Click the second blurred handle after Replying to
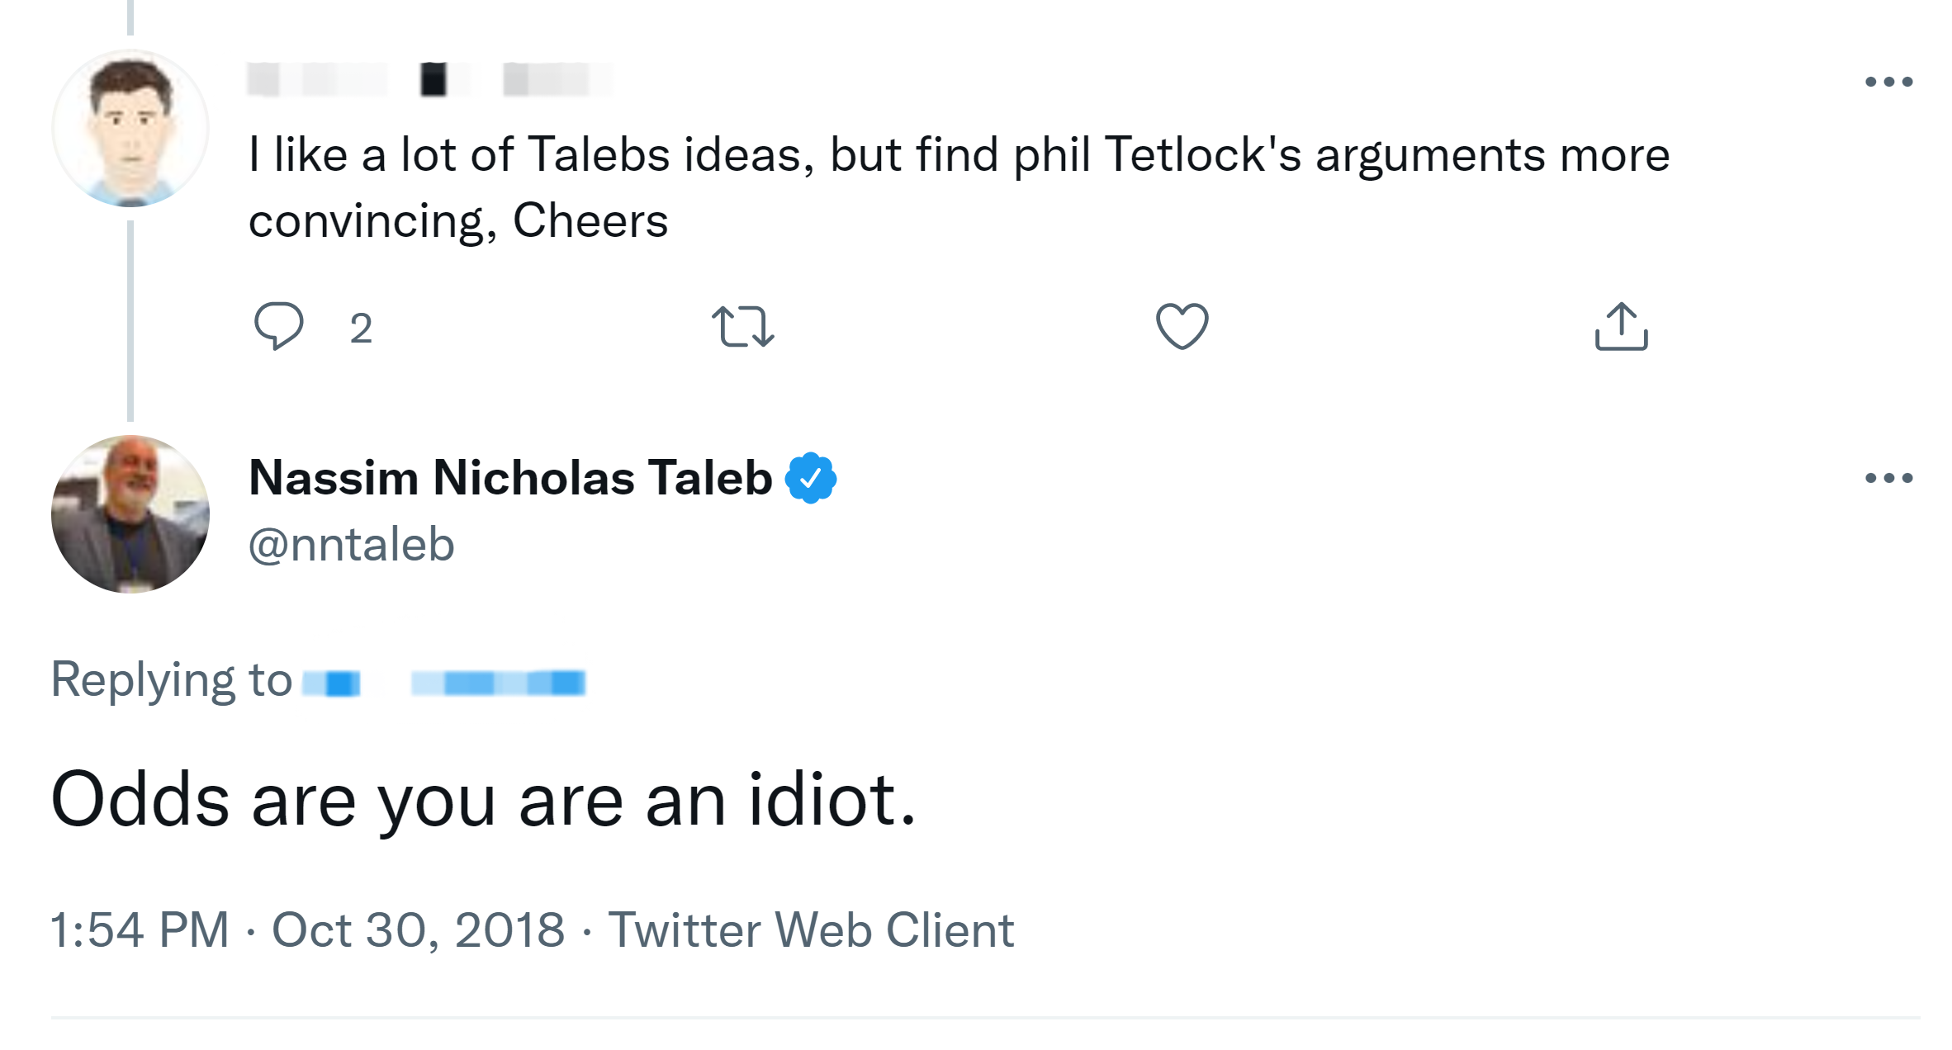The image size is (1952, 1050). 499,683
